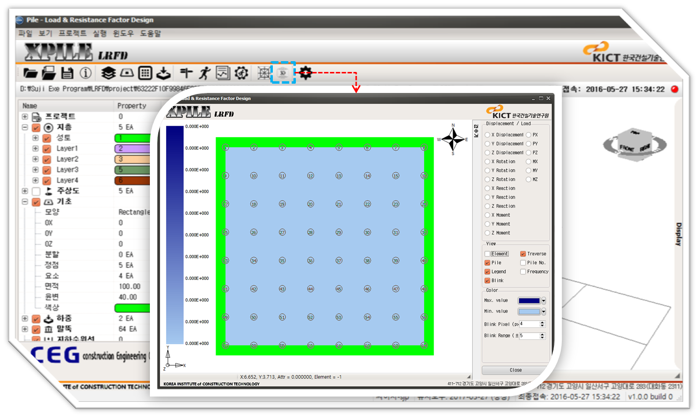Viewport: 698px width, 417px height.
Task: Click the Blink Range stepper arrows
Action: click(542, 336)
